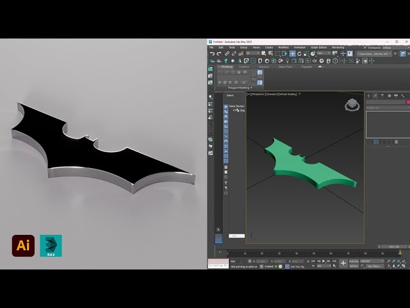410x308 pixels.
Task: Toggle the Shape object's eye visibility icon
Action: tap(234, 110)
